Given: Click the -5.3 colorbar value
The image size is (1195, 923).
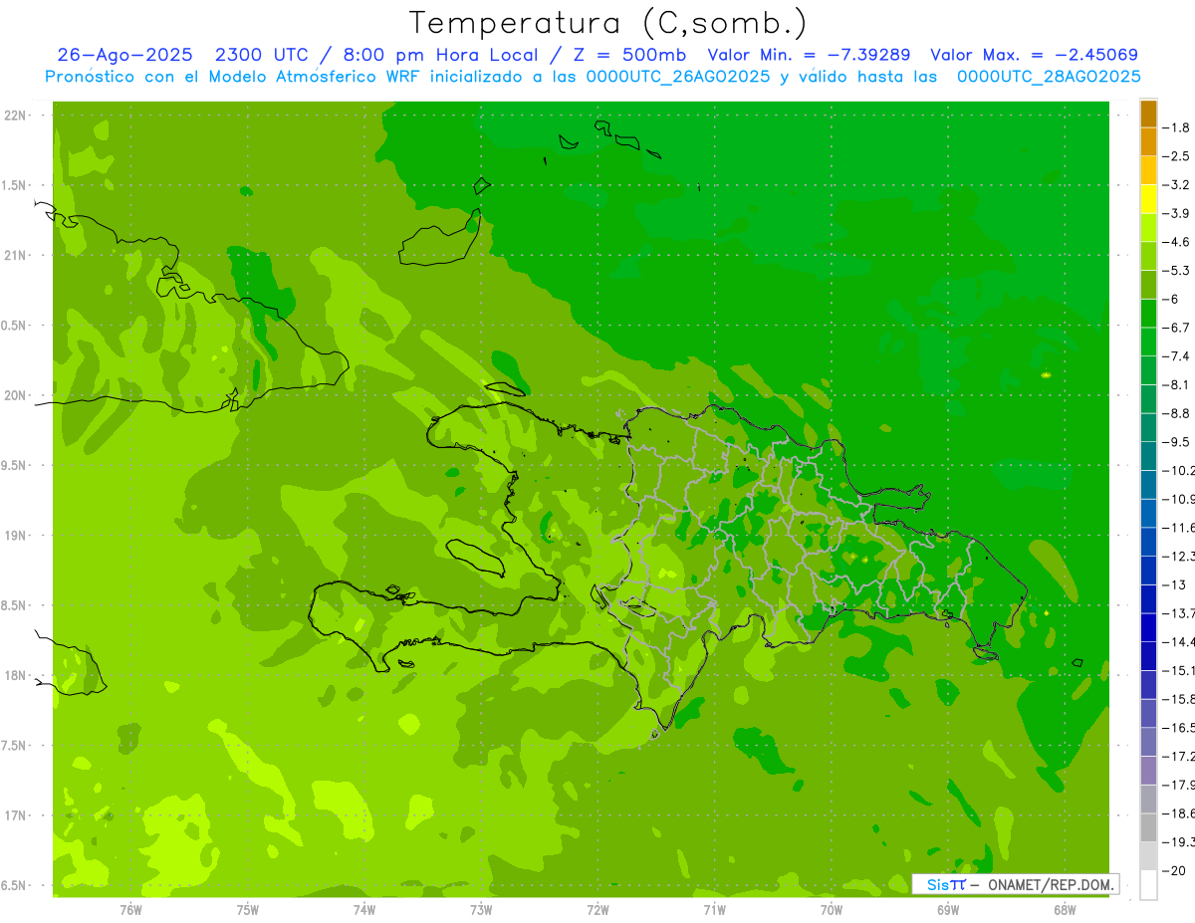Looking at the screenshot, I should tap(1176, 270).
